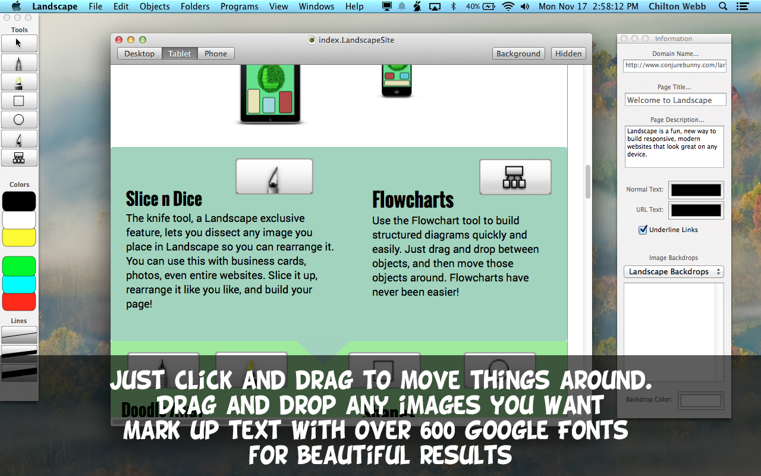
Task: Toggle the Underline Links checkbox
Action: tap(643, 230)
